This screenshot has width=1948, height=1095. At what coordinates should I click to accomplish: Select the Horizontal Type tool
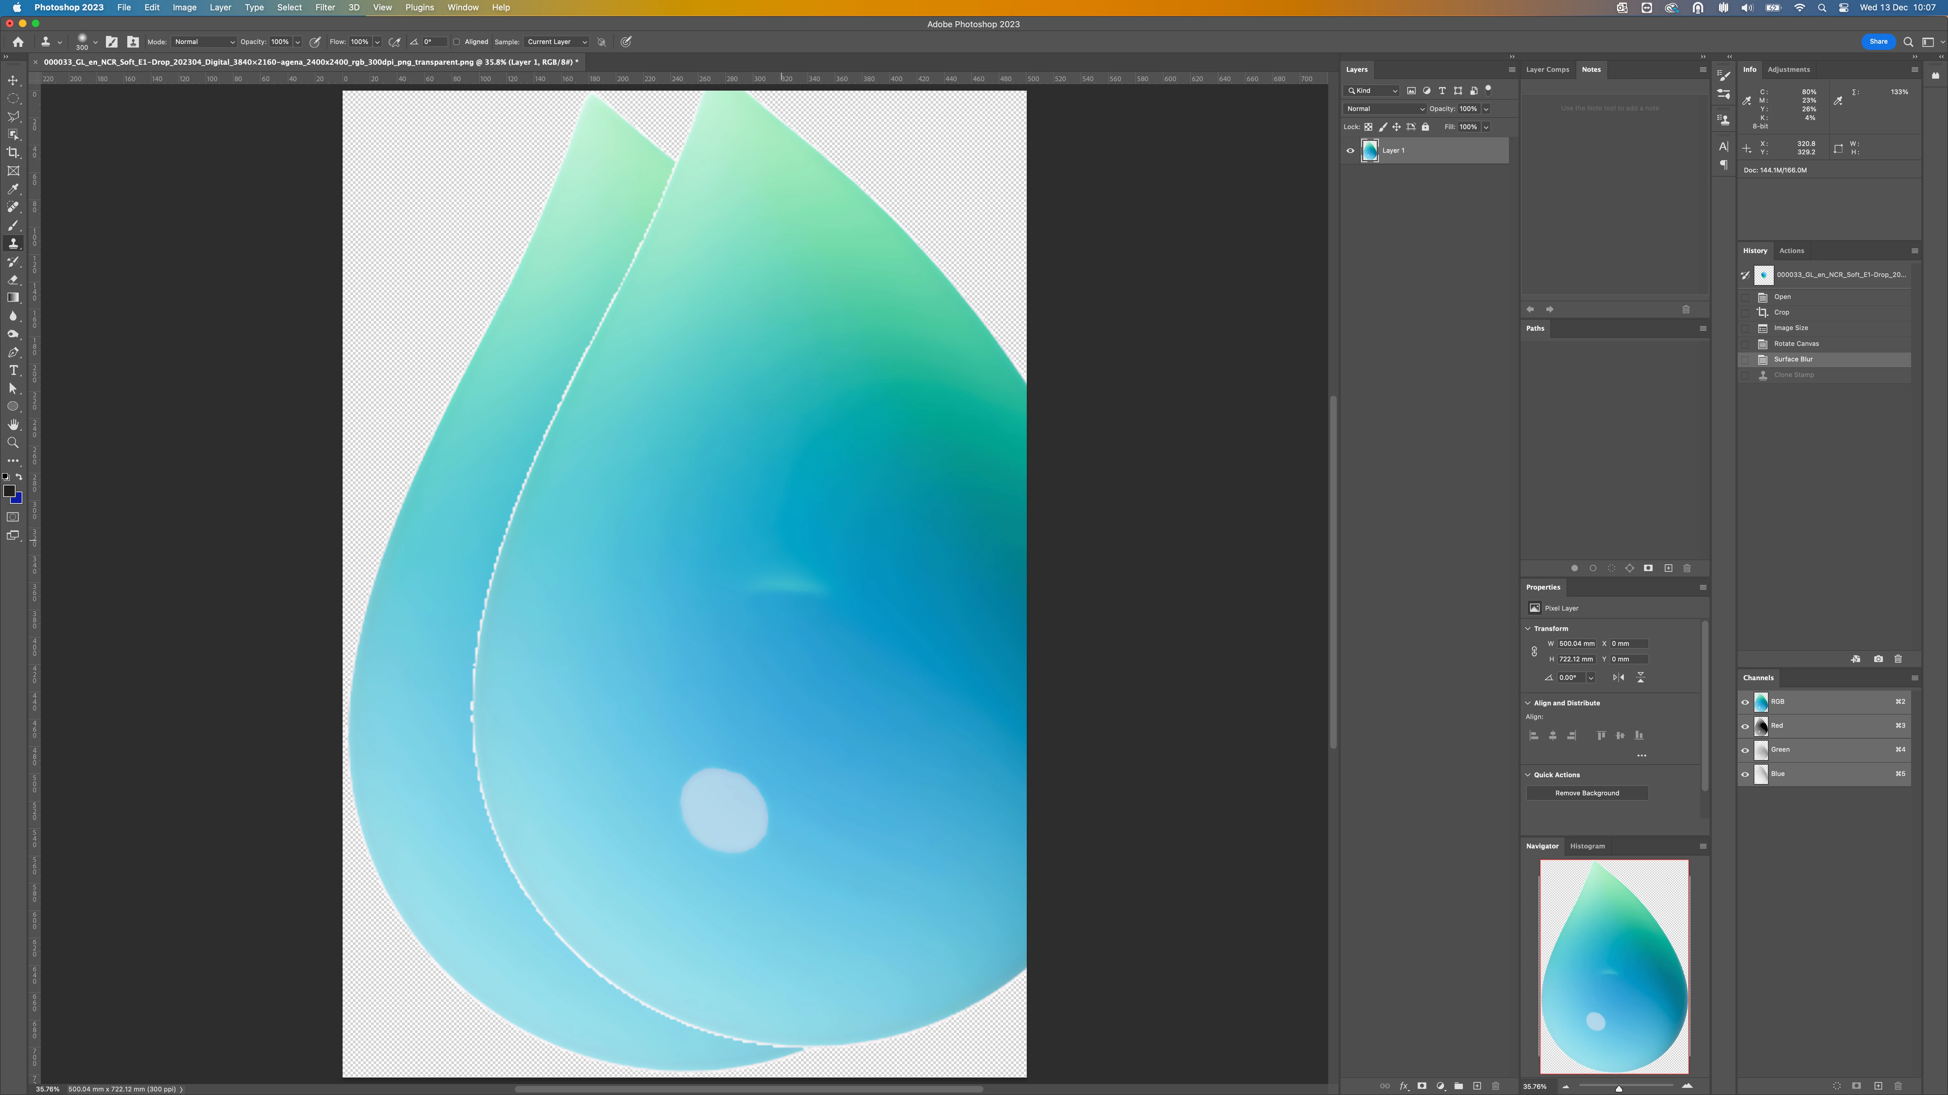[13, 370]
